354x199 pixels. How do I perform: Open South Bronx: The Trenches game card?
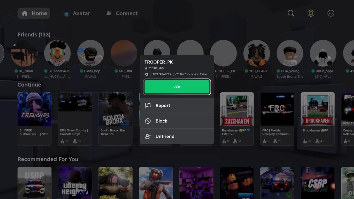115,119
